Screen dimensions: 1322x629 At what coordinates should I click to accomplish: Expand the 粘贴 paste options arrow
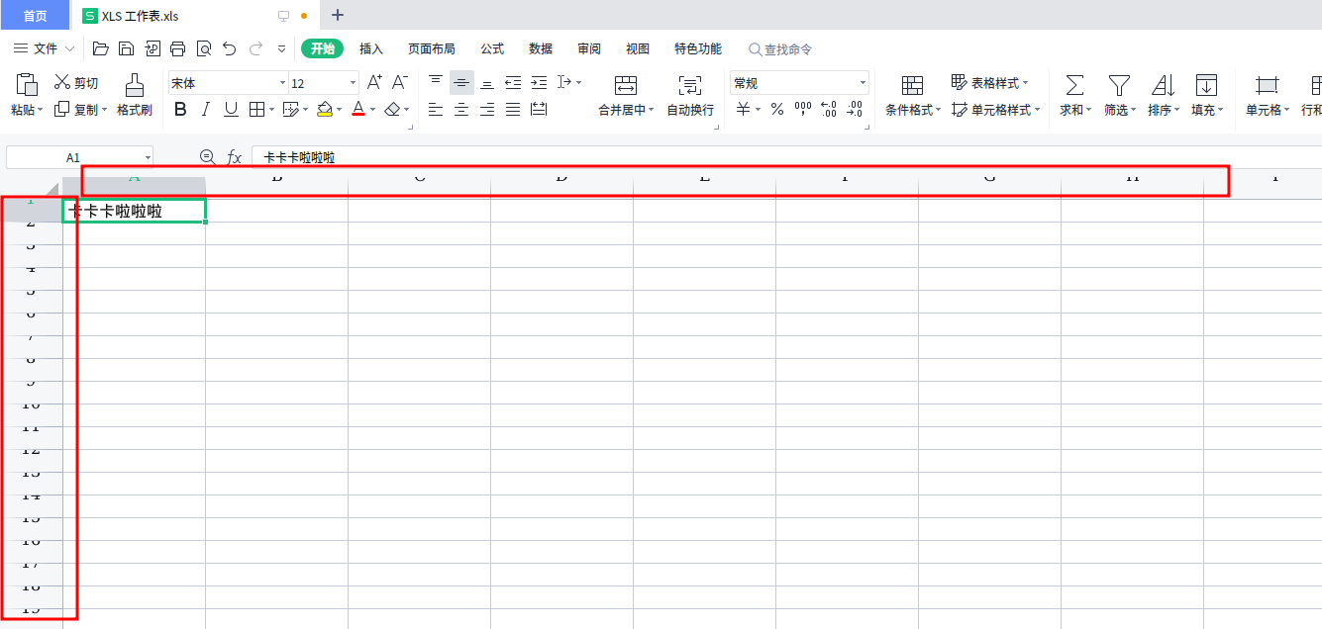point(41,111)
